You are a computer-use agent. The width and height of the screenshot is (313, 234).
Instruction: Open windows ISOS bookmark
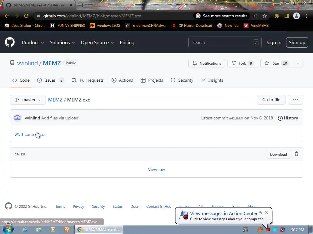tap(105, 26)
